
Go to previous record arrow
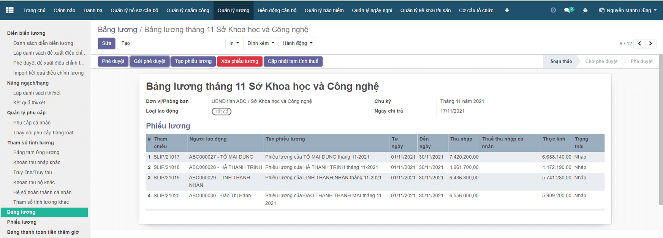(x=640, y=43)
